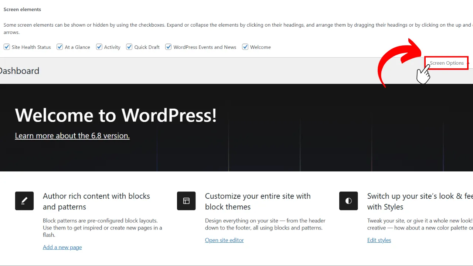473x266 pixels.
Task: Click the Screen elements heading
Action: click(x=23, y=10)
